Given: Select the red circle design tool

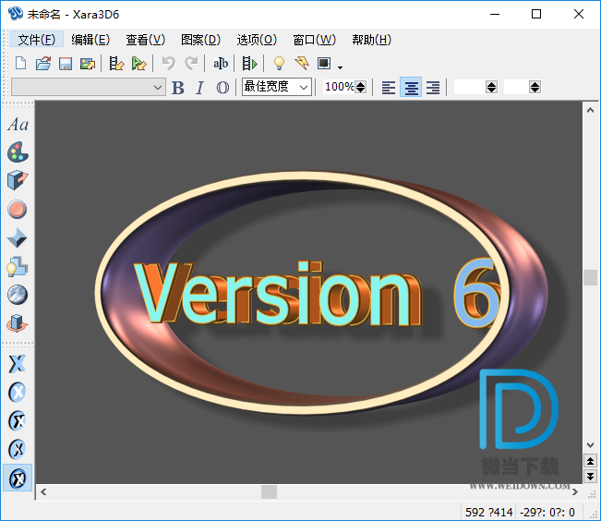Looking at the screenshot, I should pos(17,210).
